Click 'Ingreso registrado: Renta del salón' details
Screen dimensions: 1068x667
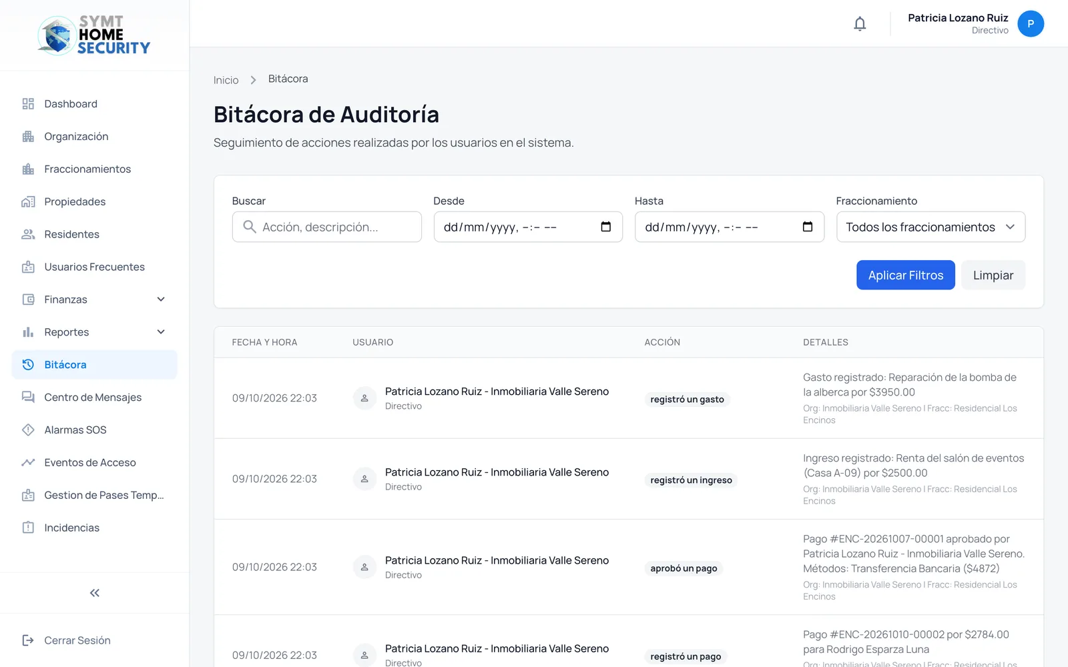click(x=913, y=466)
